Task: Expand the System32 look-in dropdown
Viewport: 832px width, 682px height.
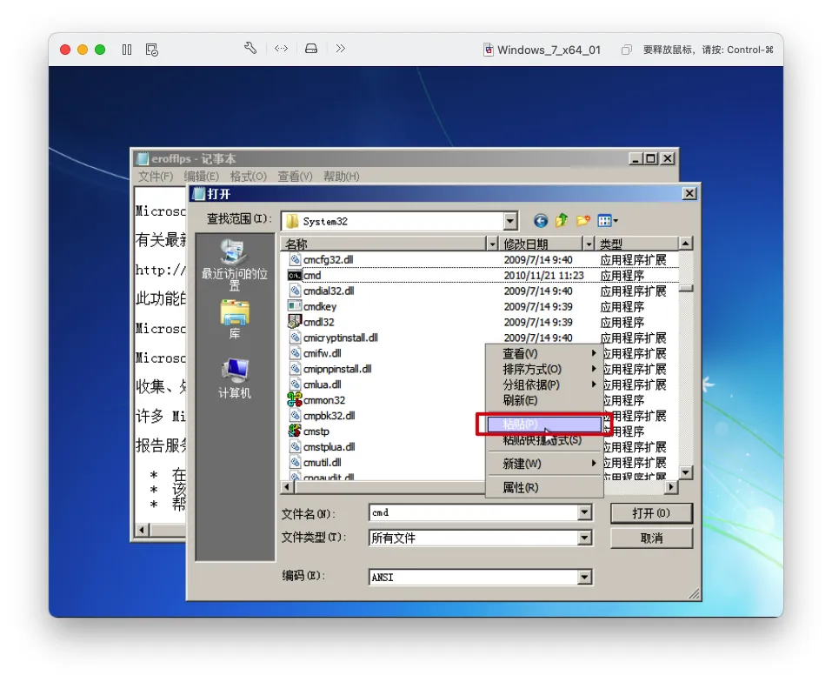Action: pos(510,221)
